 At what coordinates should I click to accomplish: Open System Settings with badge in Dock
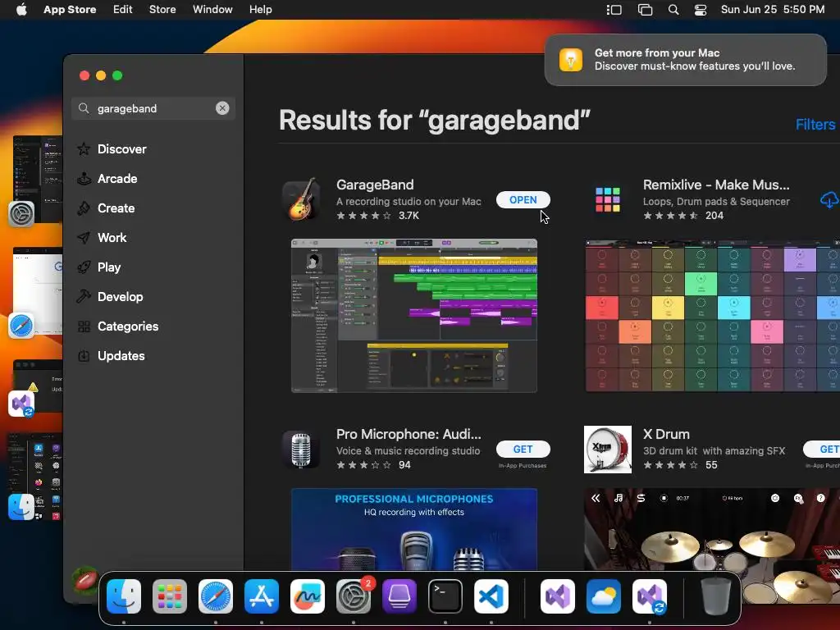[x=354, y=596]
